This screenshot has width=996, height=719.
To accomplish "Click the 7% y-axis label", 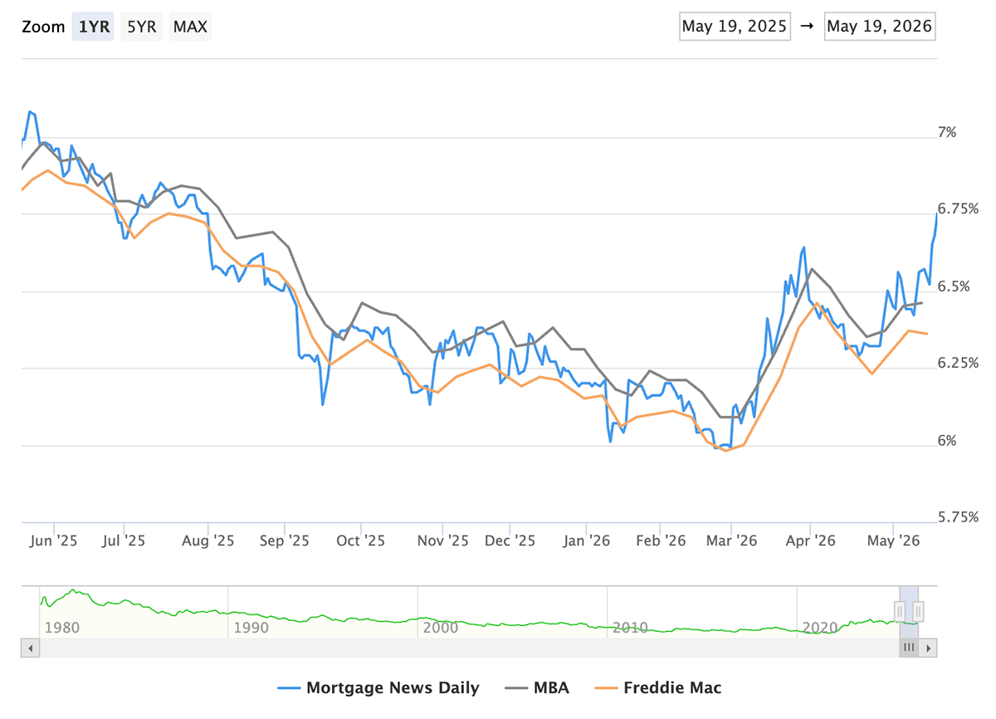I will pos(948,133).
